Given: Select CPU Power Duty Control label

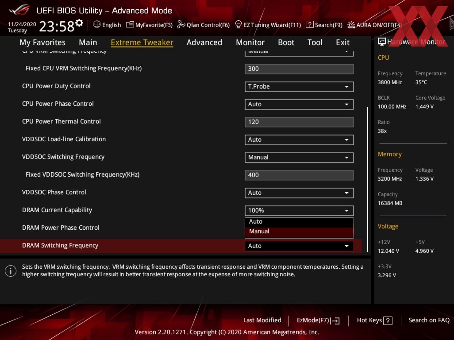Looking at the screenshot, I should tap(56, 86).
